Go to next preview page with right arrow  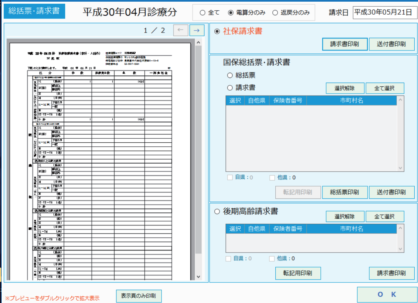(197, 30)
